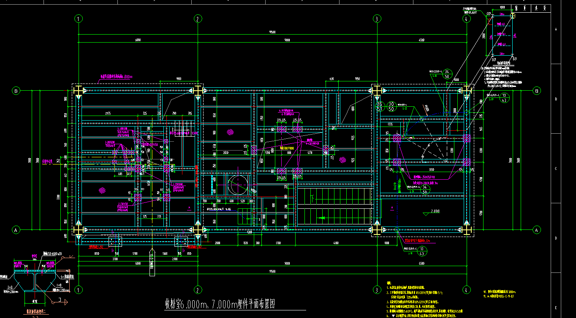Click border zone letter C on right margin
576x318 pixels.
tap(556, 168)
